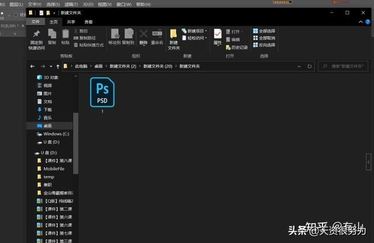Click Select All (全部选择)
374x243 pixels.
(264, 31)
